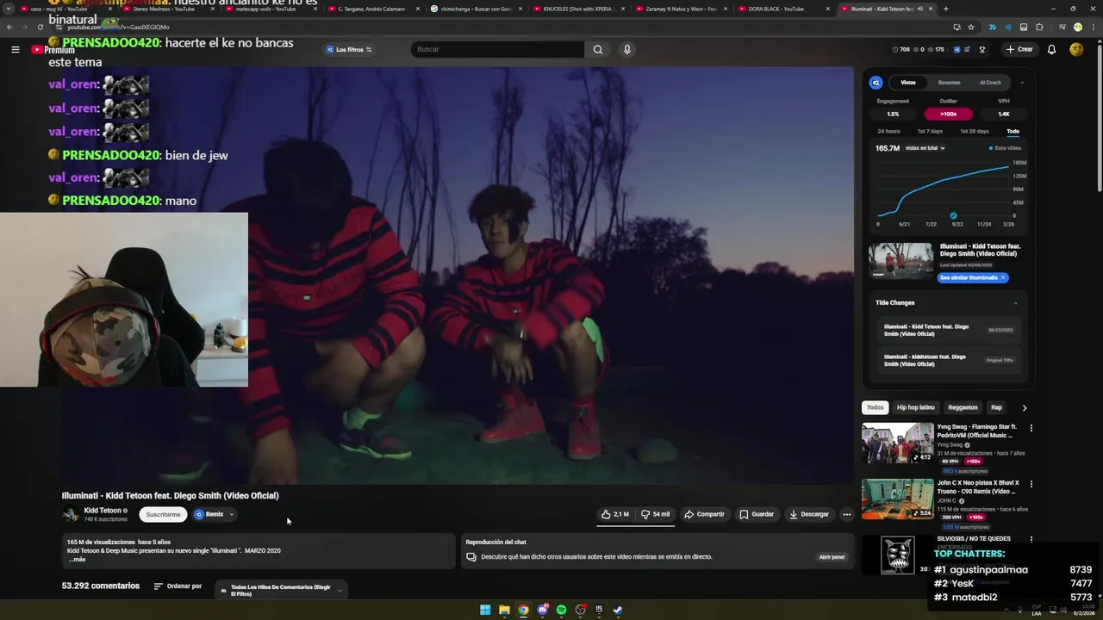The image size is (1103, 620).
Task: Open the notifications bell
Action: pyautogui.click(x=1051, y=49)
